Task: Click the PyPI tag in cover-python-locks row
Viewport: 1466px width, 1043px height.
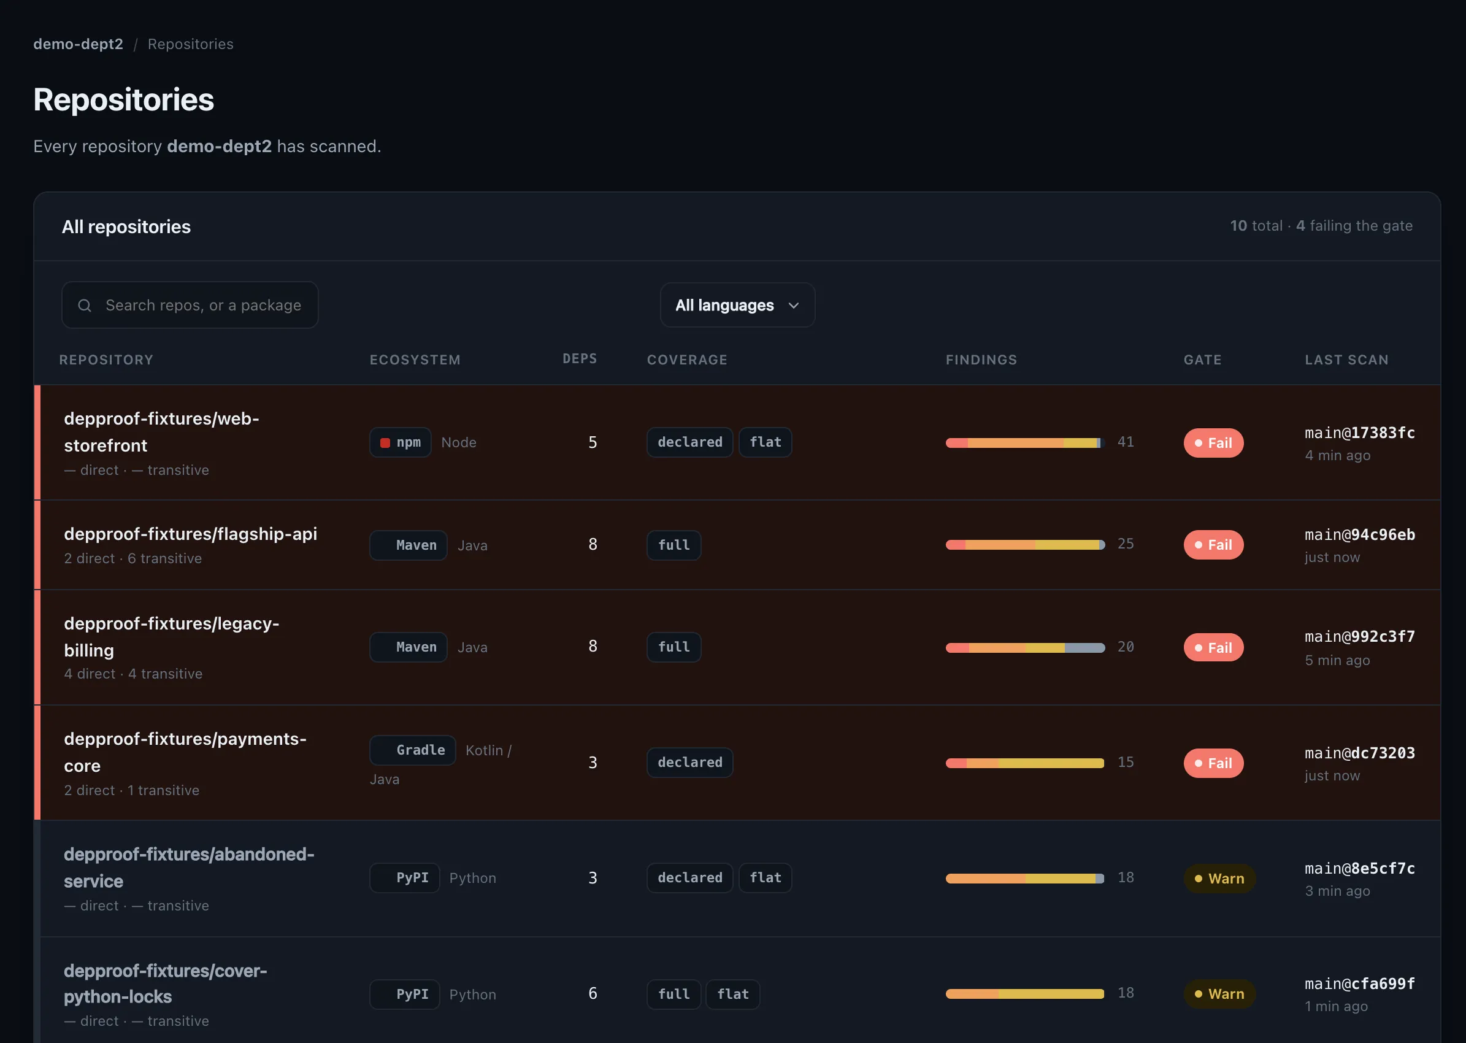Action: pos(405,994)
